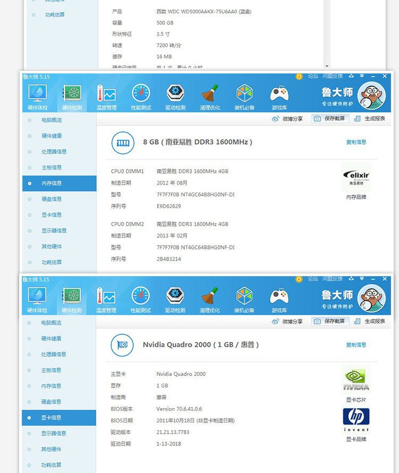Open 清理优化 in the memory info window
This screenshot has width=399, height=473.
210,97
